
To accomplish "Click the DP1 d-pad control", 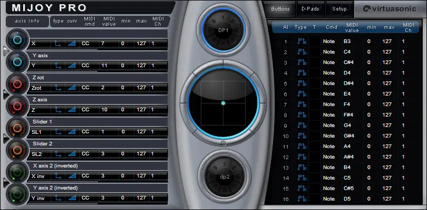I will (x=224, y=30).
